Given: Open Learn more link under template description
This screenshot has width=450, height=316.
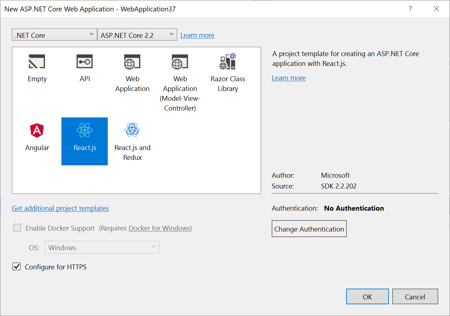Looking at the screenshot, I should click(x=289, y=78).
